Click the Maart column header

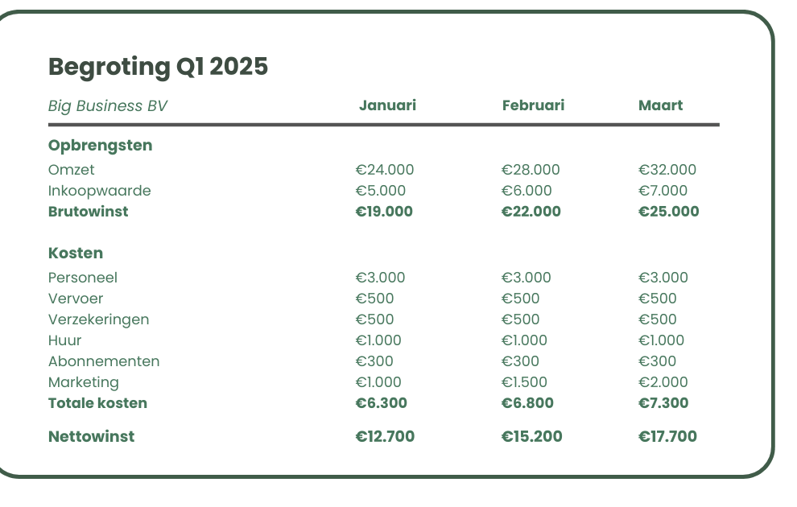pyautogui.click(x=660, y=105)
